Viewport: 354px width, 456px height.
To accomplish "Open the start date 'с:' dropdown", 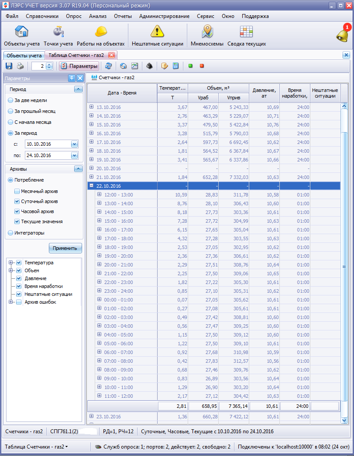I will point(74,144).
